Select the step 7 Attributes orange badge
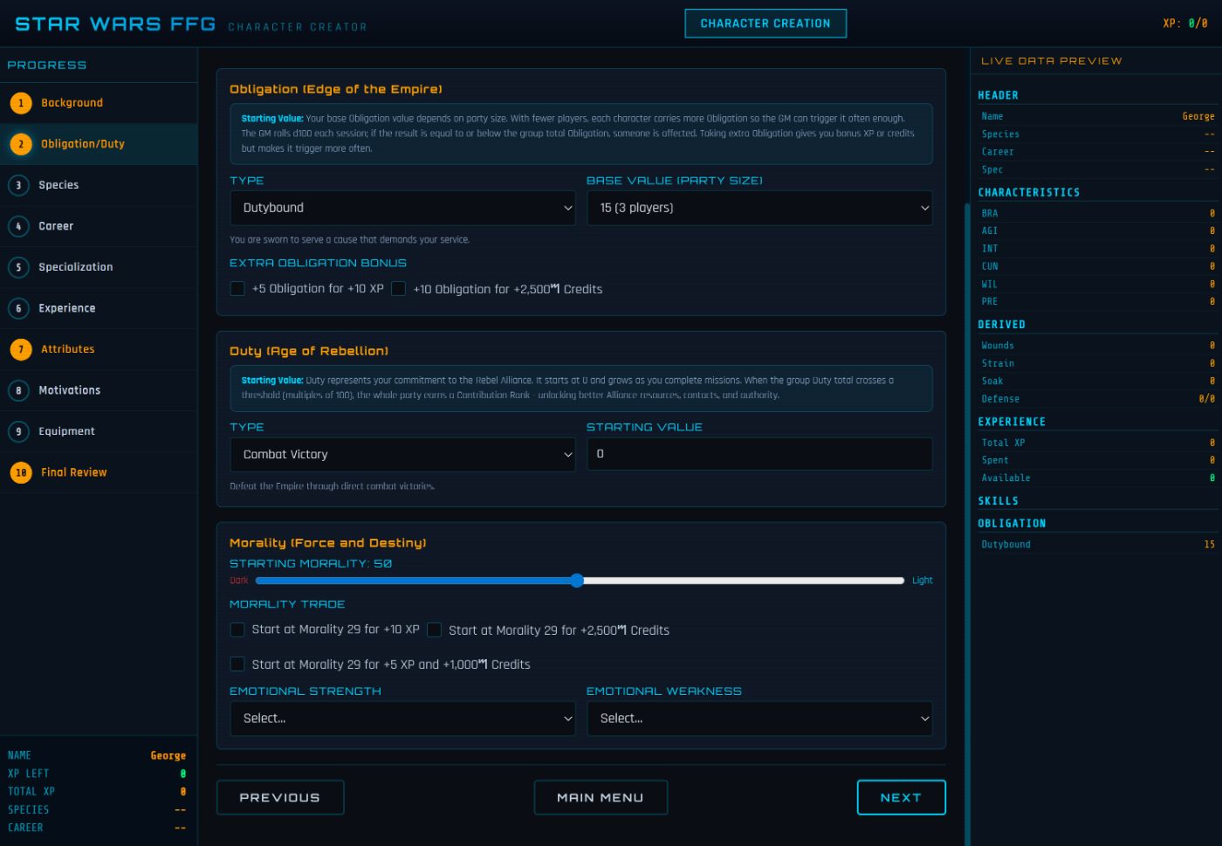Screen dimensions: 1222x846 21,349
